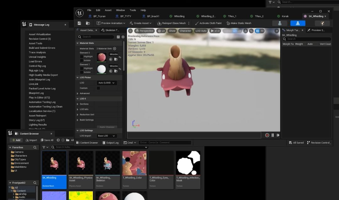
Task: Toggle the Custom LOD checkbox
Action: tap(98, 88)
